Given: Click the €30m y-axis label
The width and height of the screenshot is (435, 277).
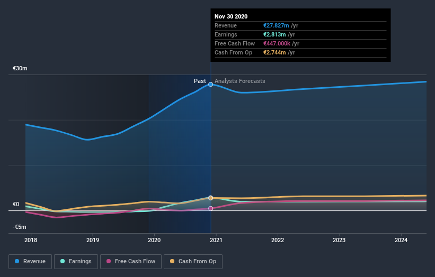Looking at the screenshot, I should [20, 68].
